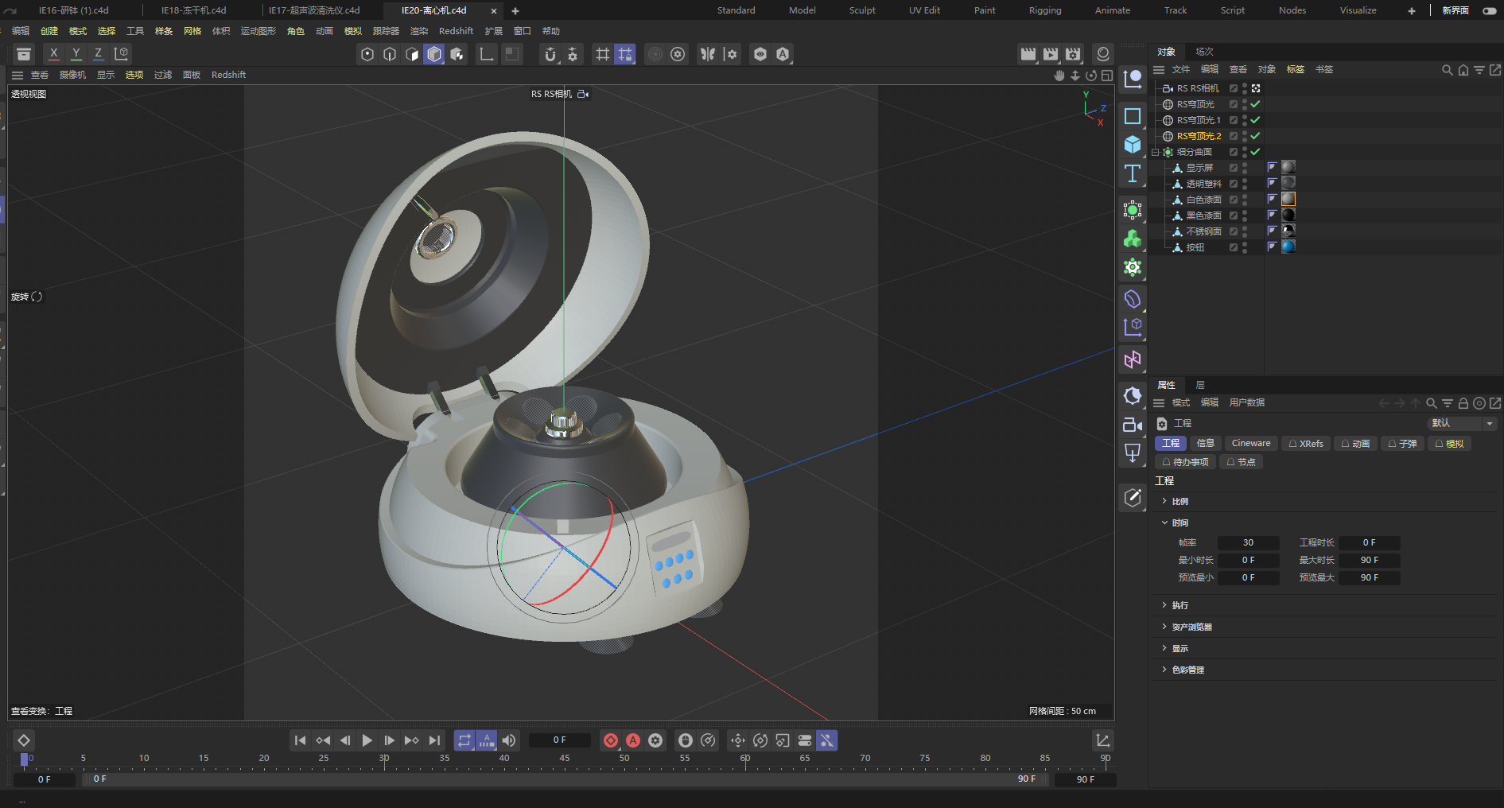Click the timeline sound speaker icon

pyautogui.click(x=509, y=740)
